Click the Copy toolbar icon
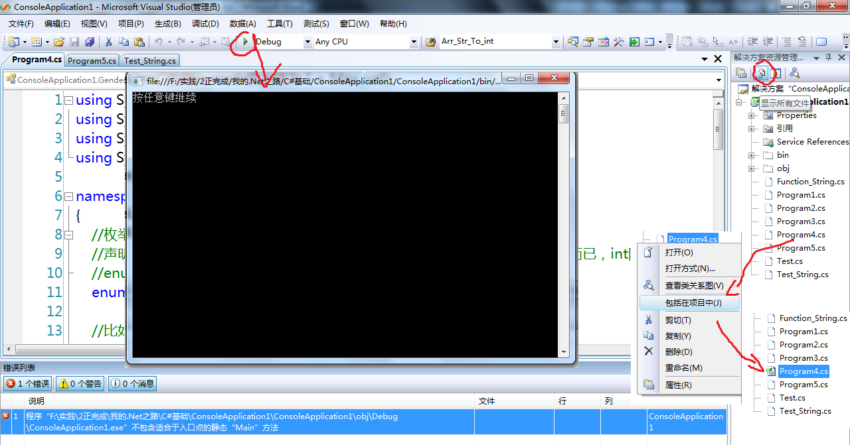Screen dimensions: 850x445 tap(124, 42)
